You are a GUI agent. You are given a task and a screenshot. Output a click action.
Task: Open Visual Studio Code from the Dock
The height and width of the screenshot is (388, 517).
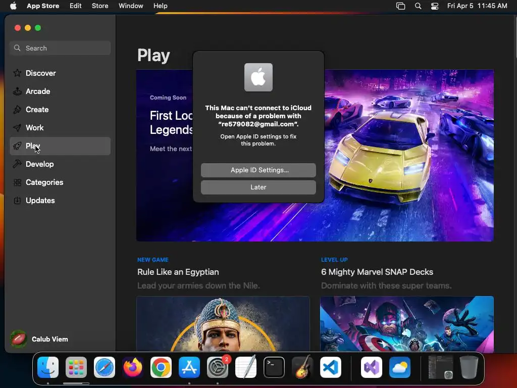point(331,367)
